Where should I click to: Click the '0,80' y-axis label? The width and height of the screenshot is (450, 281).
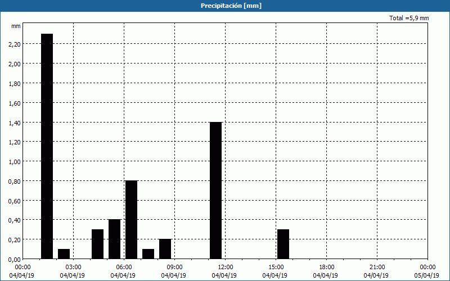click(15, 181)
